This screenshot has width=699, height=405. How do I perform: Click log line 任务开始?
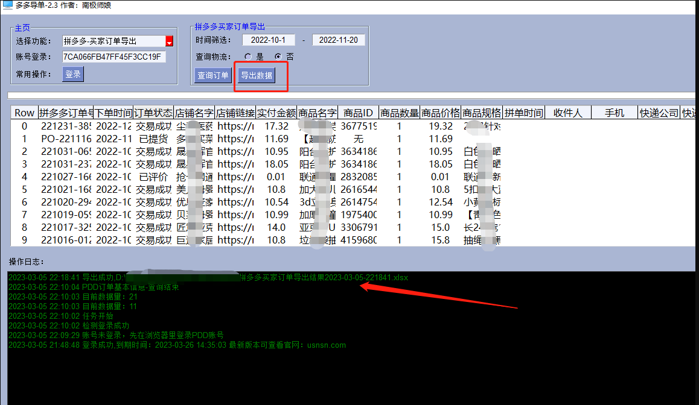[60, 316]
